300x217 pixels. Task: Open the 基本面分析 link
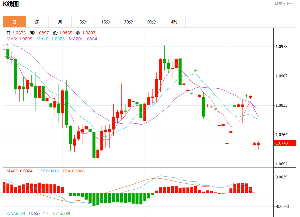tap(285, 3)
